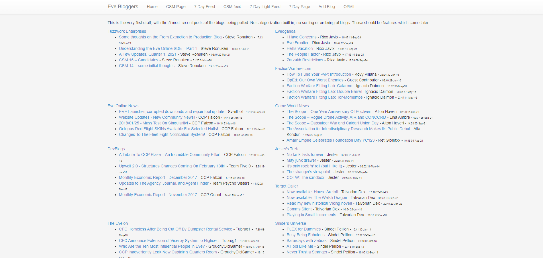Open 'Who Are the Ten Most Influential People'
The height and width of the screenshot is (258, 543).
click(162, 246)
